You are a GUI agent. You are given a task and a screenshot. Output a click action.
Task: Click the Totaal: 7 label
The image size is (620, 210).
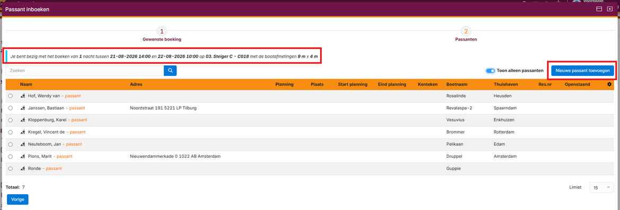click(x=15, y=187)
